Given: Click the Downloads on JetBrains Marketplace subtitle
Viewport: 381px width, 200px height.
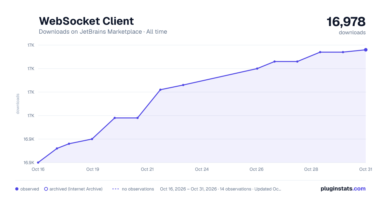Looking at the screenshot, I should [x=103, y=32].
